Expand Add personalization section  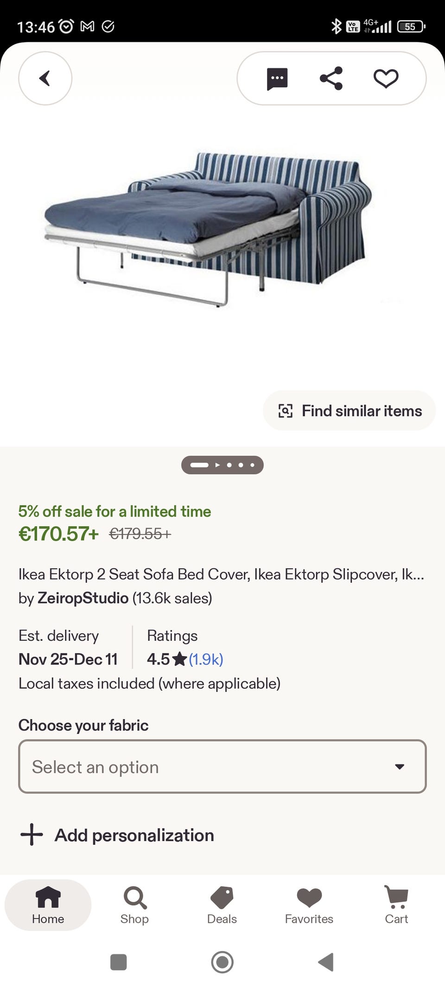coord(134,835)
